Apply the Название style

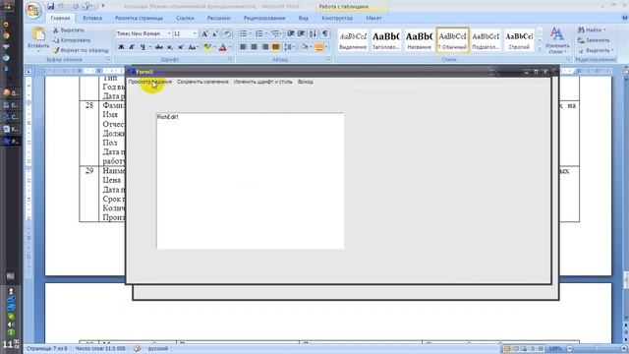[x=420, y=40]
